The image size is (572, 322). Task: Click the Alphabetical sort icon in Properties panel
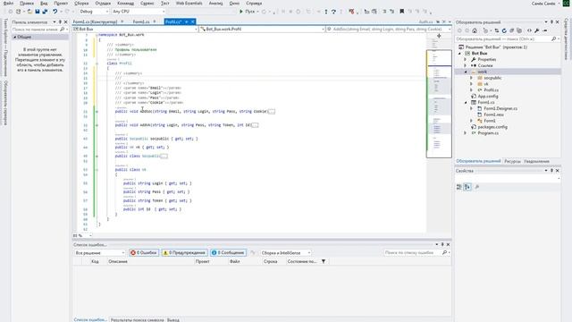(467, 187)
